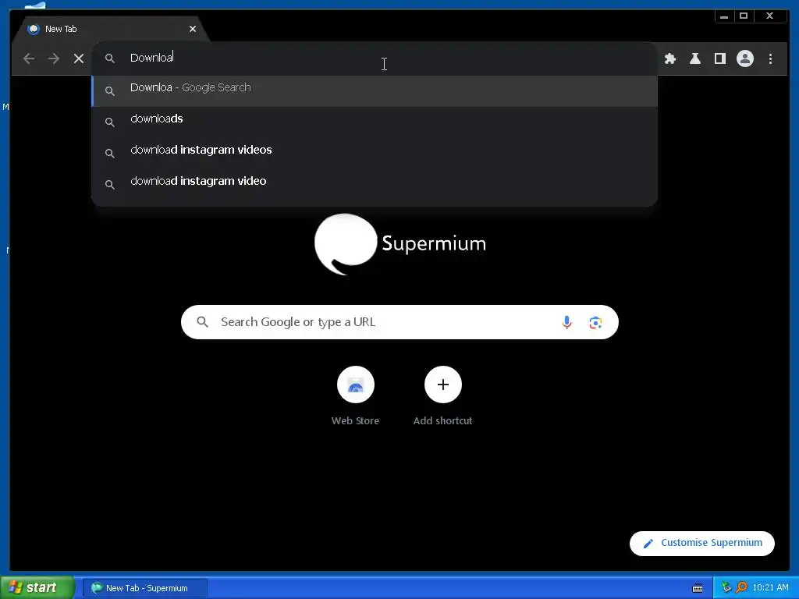
Task: Open Customise Supermium
Action: coord(702,543)
